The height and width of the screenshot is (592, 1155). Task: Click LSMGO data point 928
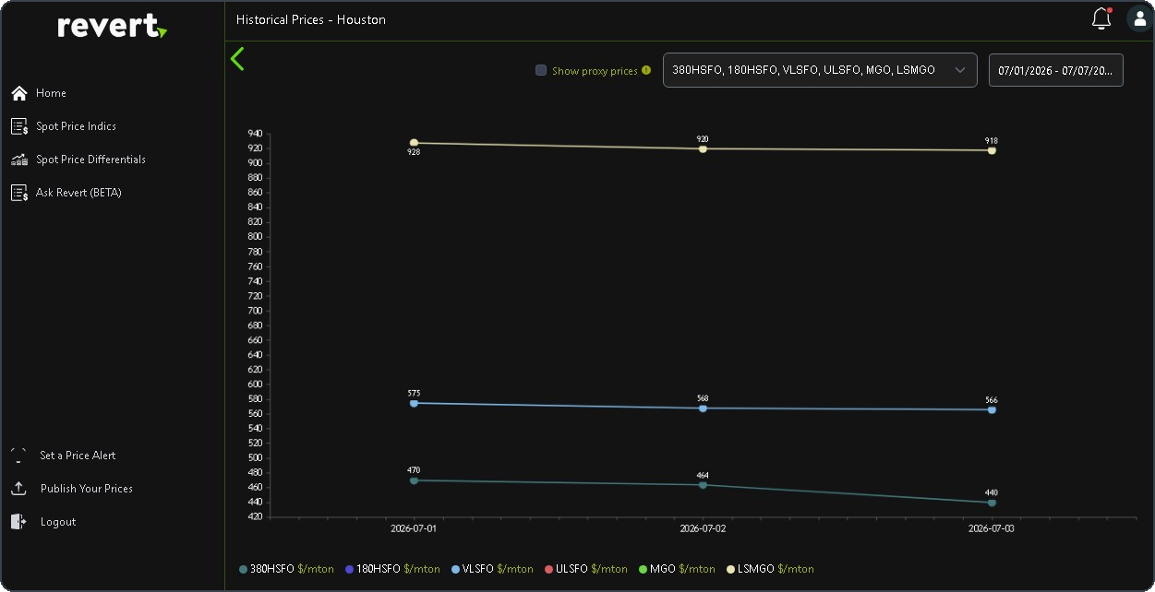coord(414,143)
